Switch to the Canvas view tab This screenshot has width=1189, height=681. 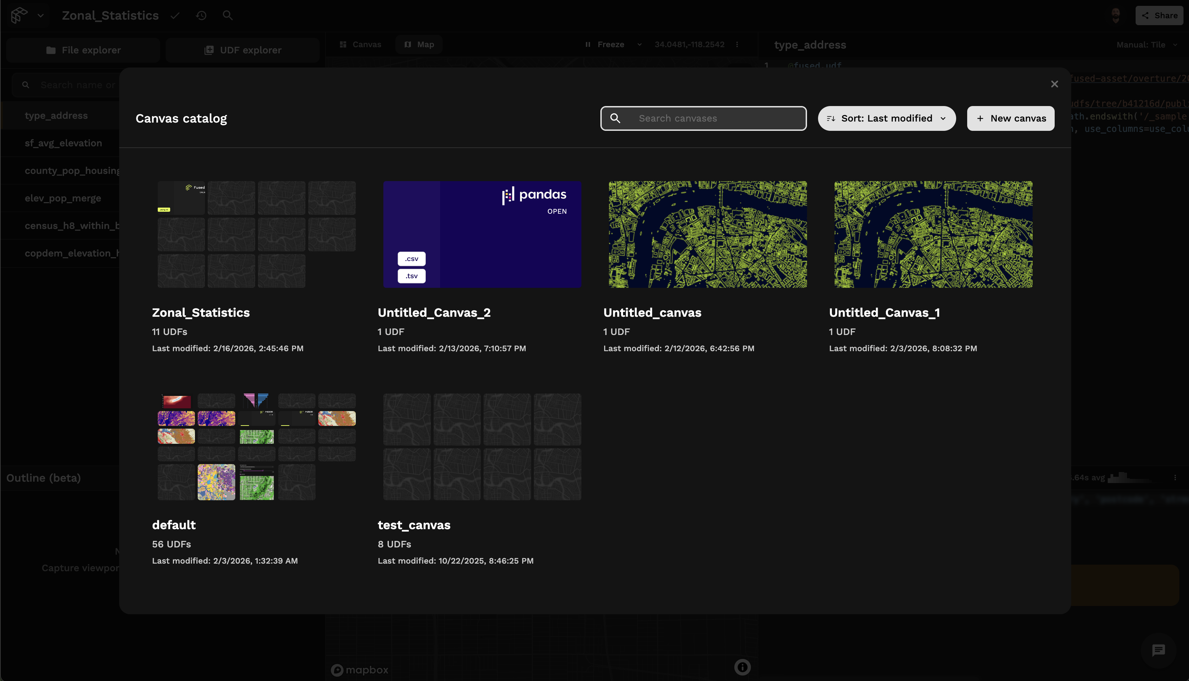click(x=360, y=44)
